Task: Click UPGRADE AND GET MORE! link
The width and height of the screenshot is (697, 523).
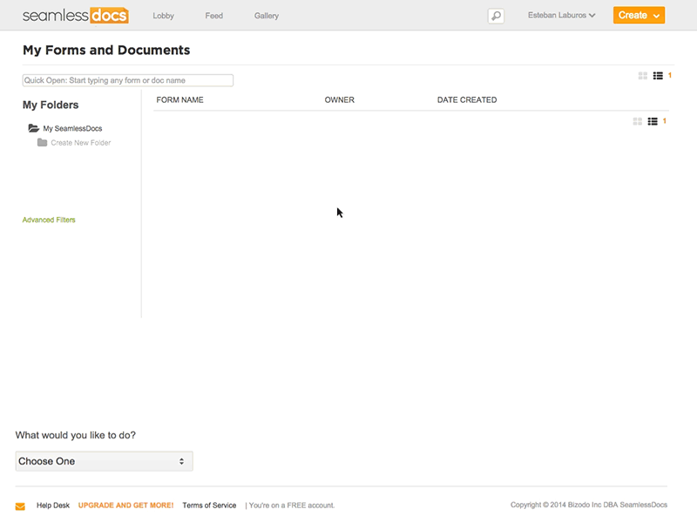Action: pyautogui.click(x=125, y=506)
